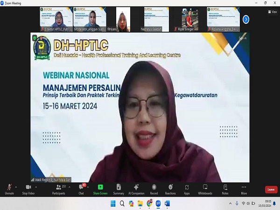The width and height of the screenshot is (280, 210).
Task: Click the green Share Screen icon
Action: click(100, 187)
